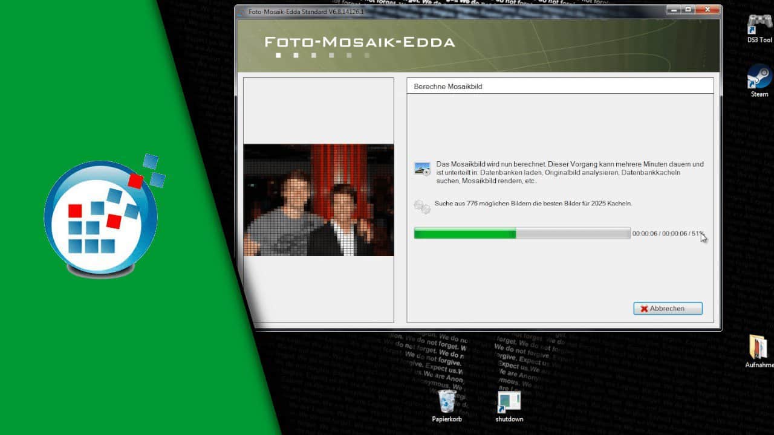Click the Berechne Mosaikbild header
The width and height of the screenshot is (774, 435).
[x=560, y=86]
